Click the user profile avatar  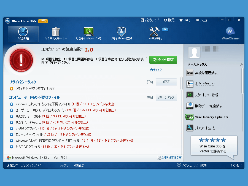pyautogui.click(x=194, y=52)
